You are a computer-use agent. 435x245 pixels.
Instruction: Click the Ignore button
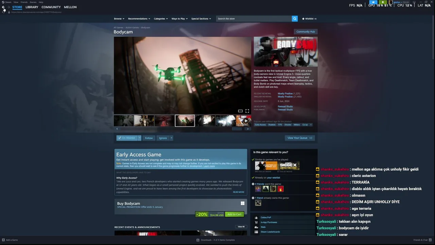pyautogui.click(x=163, y=138)
